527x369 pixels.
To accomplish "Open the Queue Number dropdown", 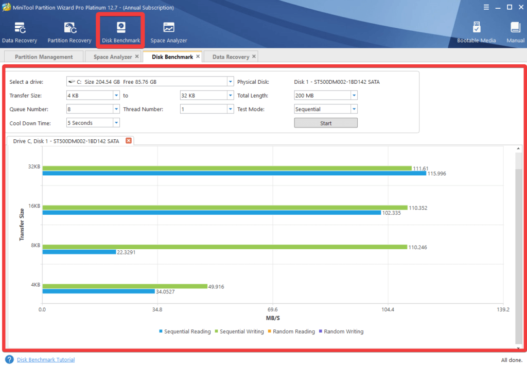I will tap(116, 109).
